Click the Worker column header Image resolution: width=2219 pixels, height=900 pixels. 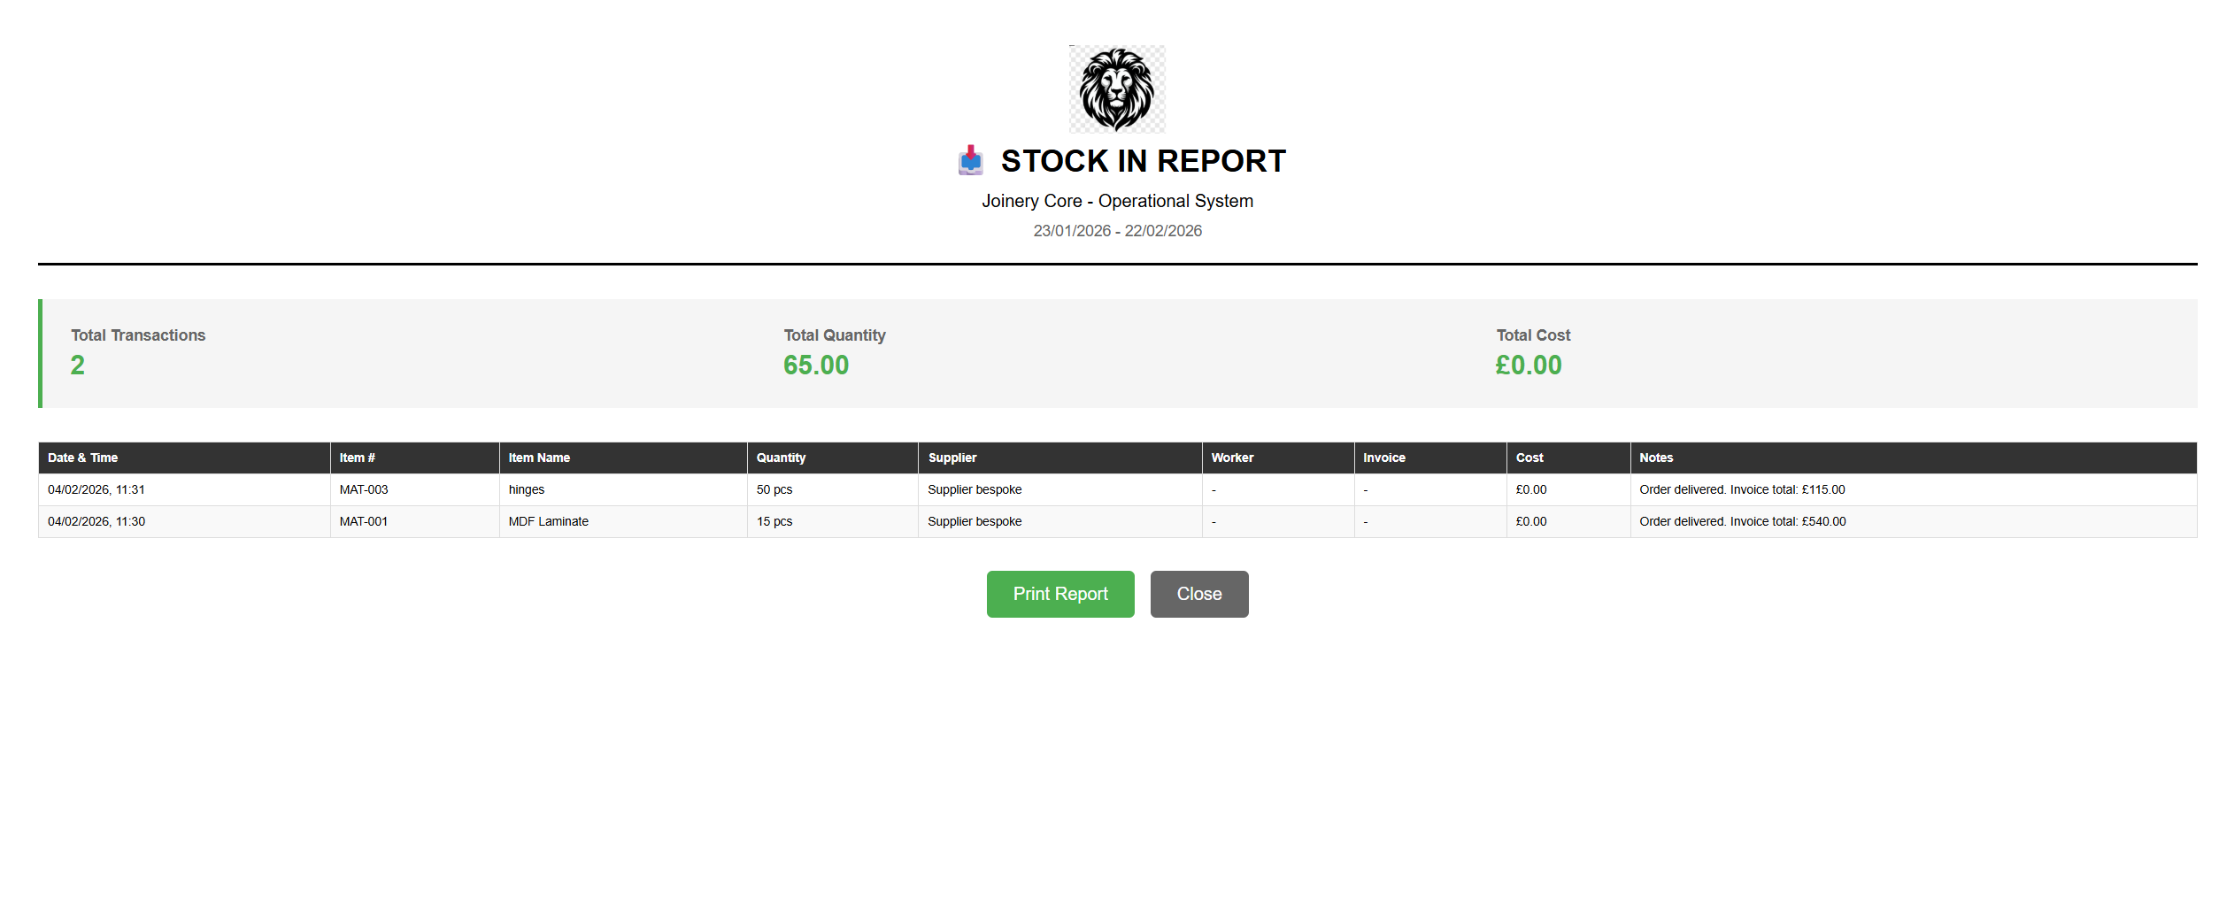click(1232, 458)
